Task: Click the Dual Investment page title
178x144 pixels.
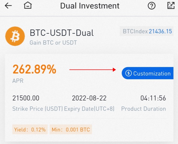Action: pyautogui.click(x=90, y=6)
